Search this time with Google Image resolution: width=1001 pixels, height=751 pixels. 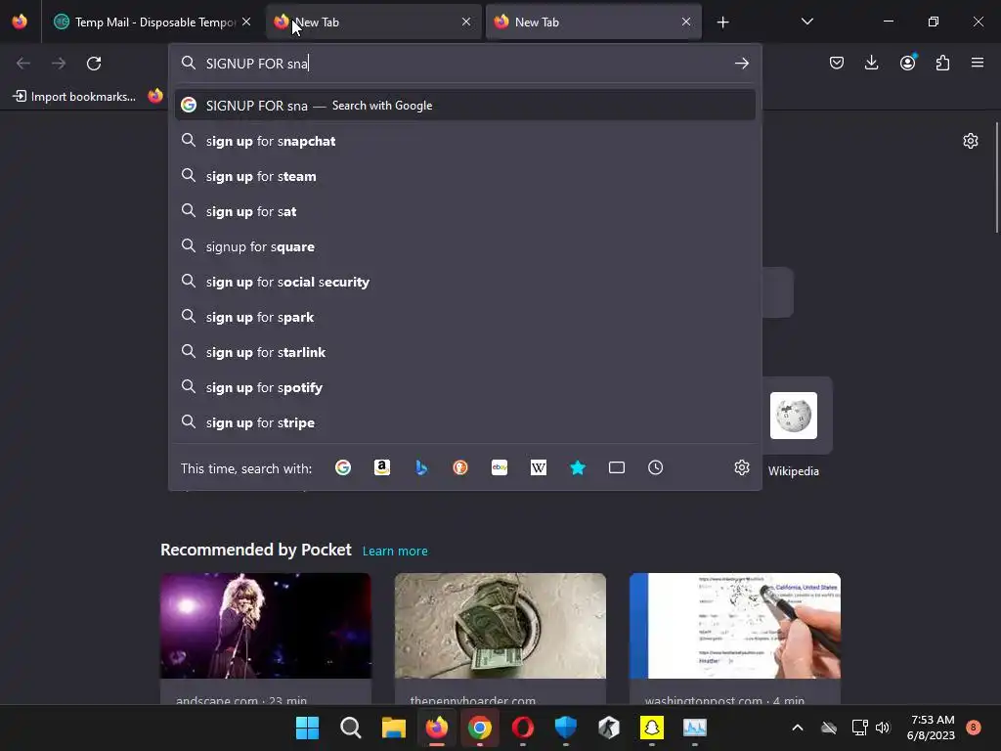[343, 468]
